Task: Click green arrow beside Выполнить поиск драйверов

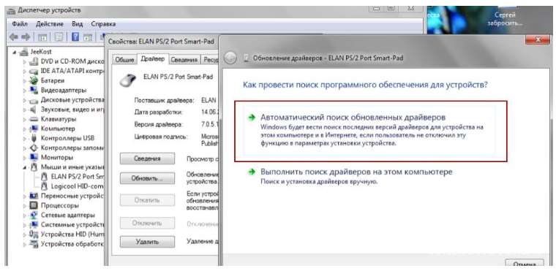Action: pos(252,172)
